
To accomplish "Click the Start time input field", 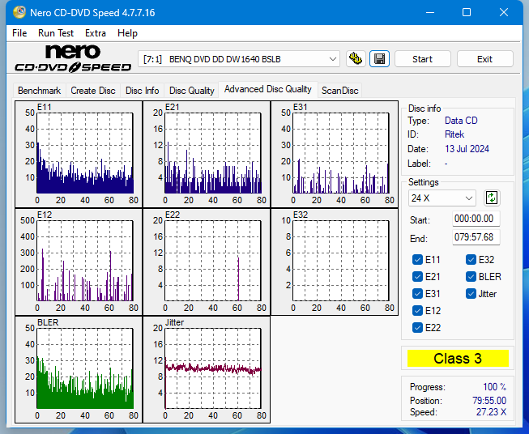I will coord(476,219).
